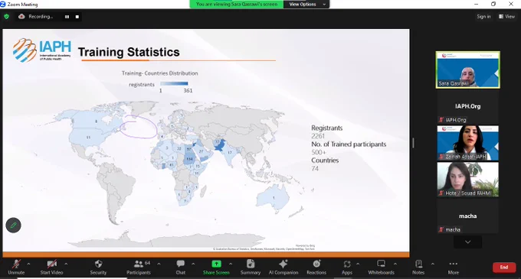The height and width of the screenshot is (279, 521).
Task: Click the 'You are viewing Sara Qasrawi's screen' banner
Action: (x=237, y=5)
